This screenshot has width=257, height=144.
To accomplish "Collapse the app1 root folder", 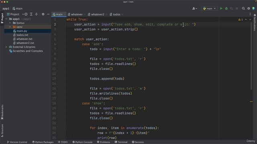I will 6,19.
